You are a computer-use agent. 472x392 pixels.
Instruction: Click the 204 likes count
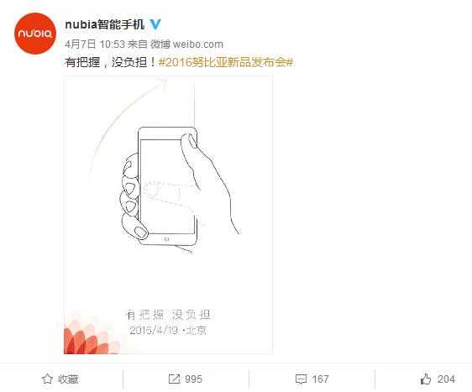(x=446, y=379)
